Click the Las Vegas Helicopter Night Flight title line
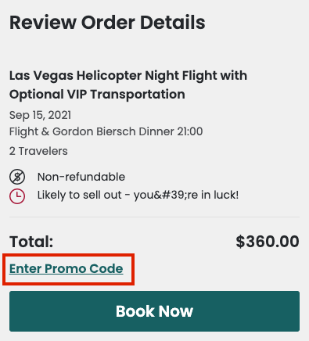The height and width of the screenshot is (341, 309). [128, 76]
